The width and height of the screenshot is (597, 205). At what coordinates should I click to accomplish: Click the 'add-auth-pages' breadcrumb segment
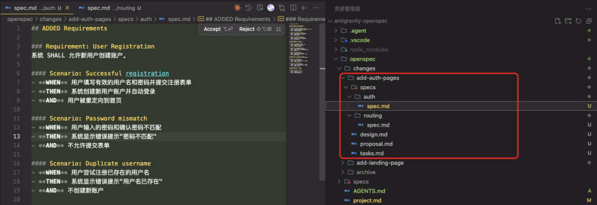pyautogui.click(x=90, y=19)
